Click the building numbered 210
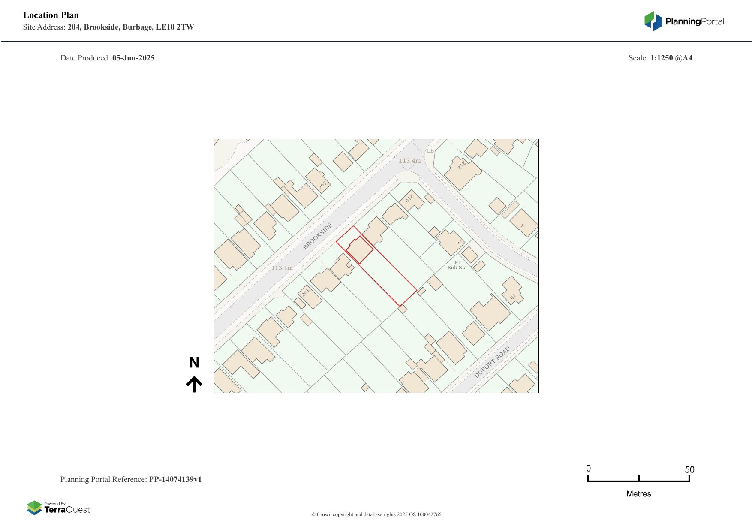 click(x=411, y=200)
